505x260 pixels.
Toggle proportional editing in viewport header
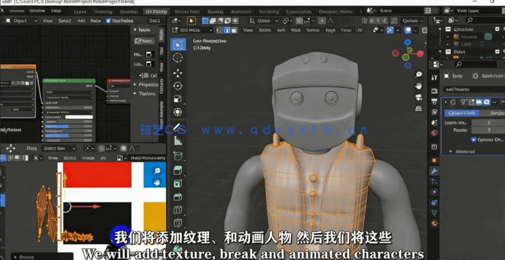tap(322, 21)
